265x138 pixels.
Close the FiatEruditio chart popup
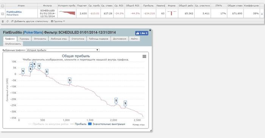coord(150,30)
